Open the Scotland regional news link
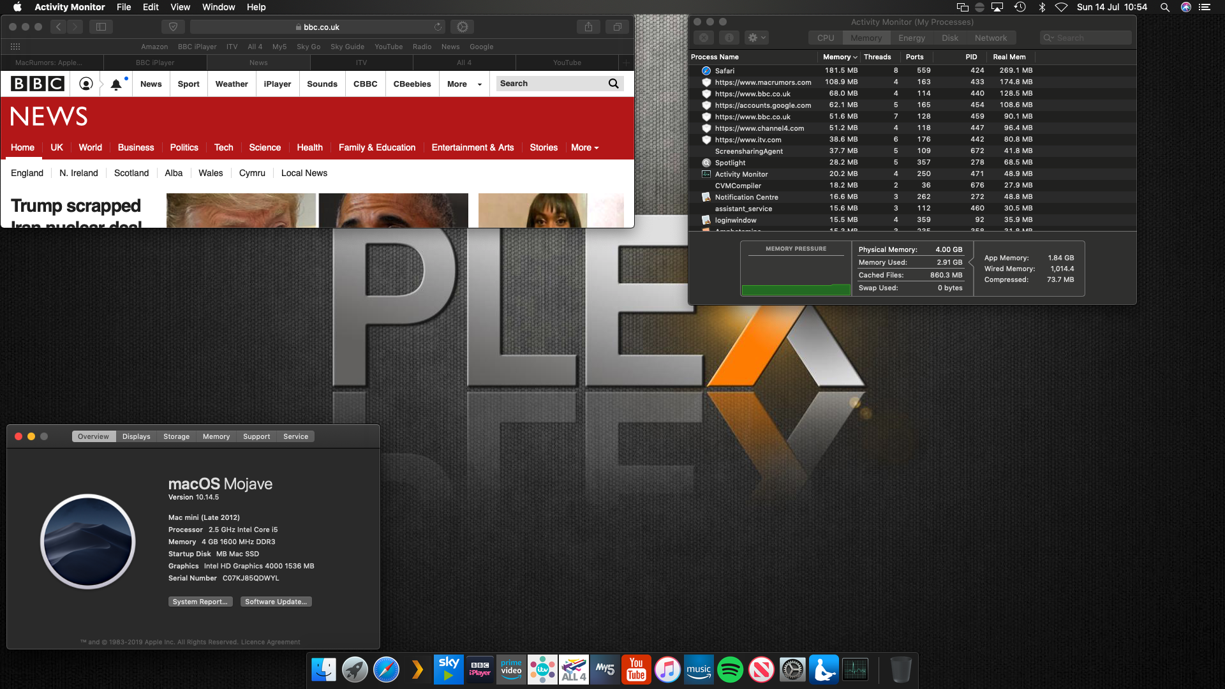Image resolution: width=1225 pixels, height=689 pixels. tap(131, 173)
